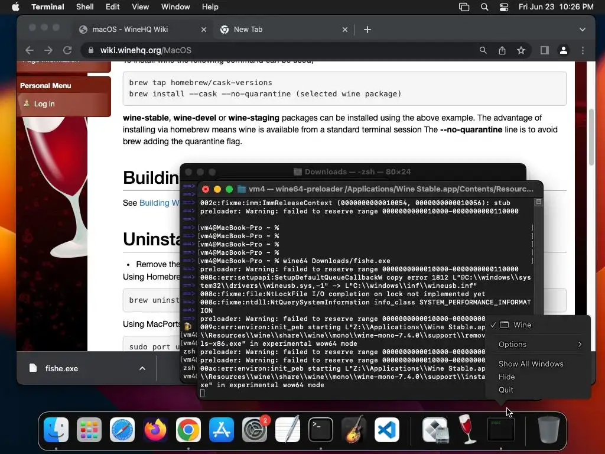
Task: Click the Downloads zsh terminal title bar
Action: pos(353,172)
